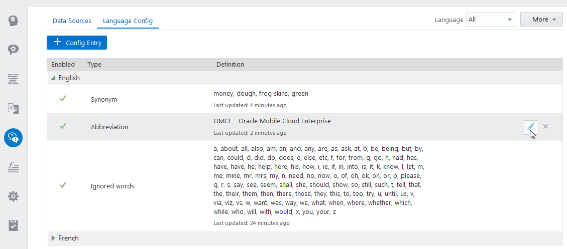Open the Language filter dropdown
This screenshot has height=249, width=567.
(491, 20)
